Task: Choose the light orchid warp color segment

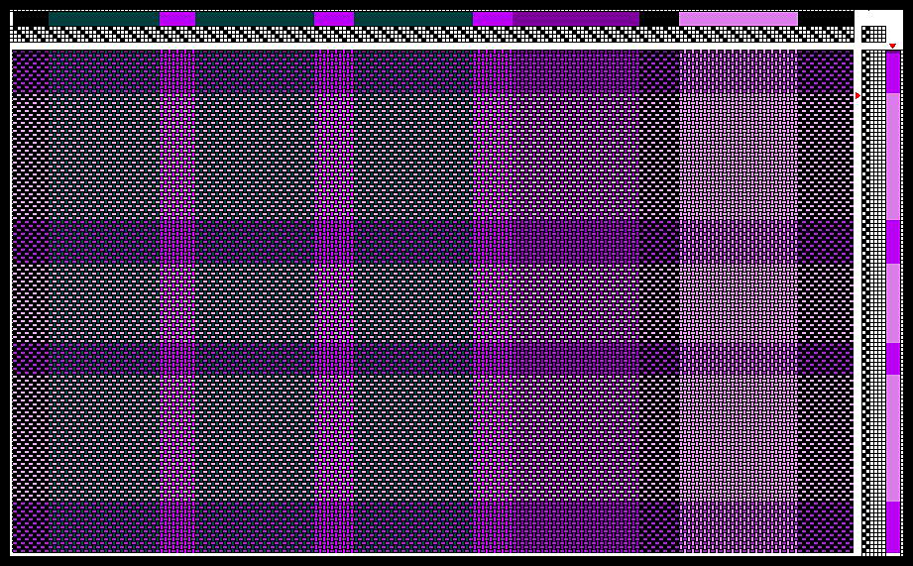Action: click(739, 19)
